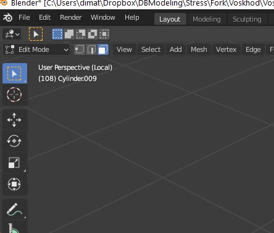Image resolution: width=274 pixels, height=233 pixels.
Task: Open the Render menu
Action: pos(71,17)
